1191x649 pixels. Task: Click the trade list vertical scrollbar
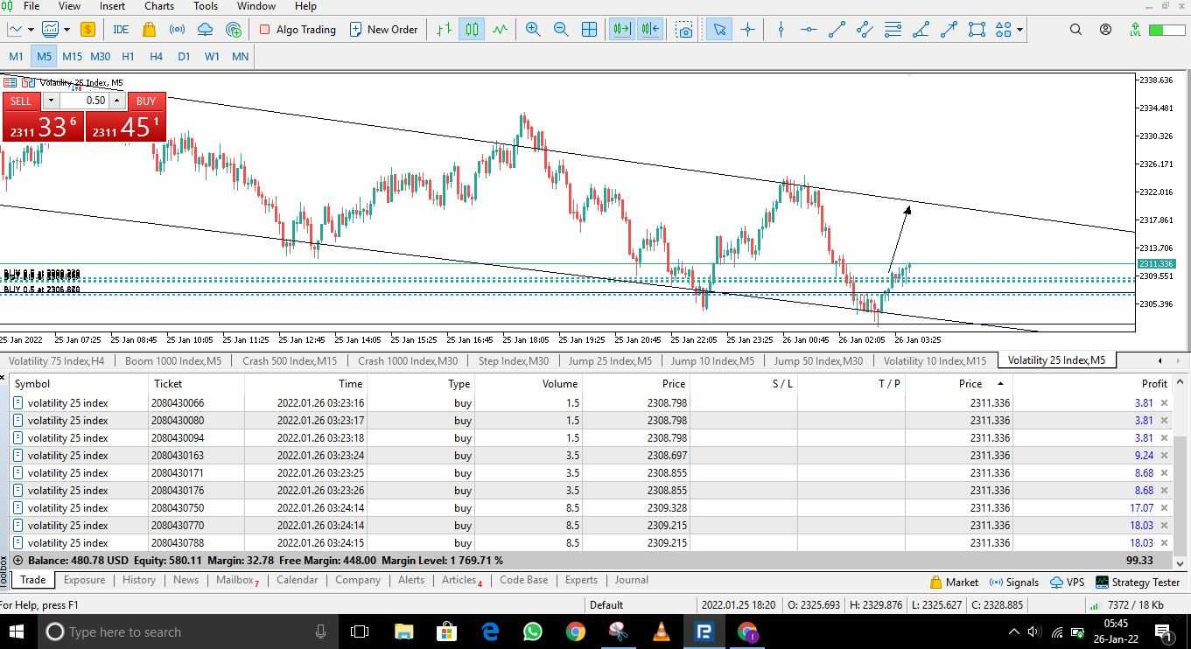(1180, 472)
